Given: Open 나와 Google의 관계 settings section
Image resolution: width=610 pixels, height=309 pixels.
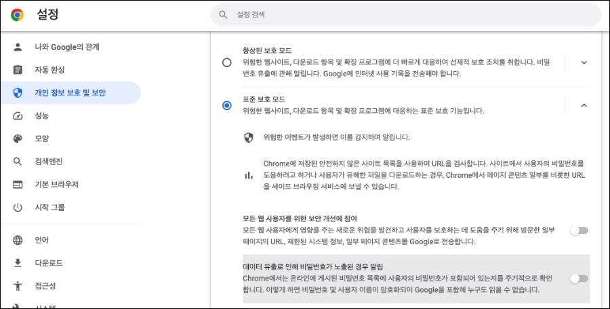Looking at the screenshot, I should click(x=70, y=47).
